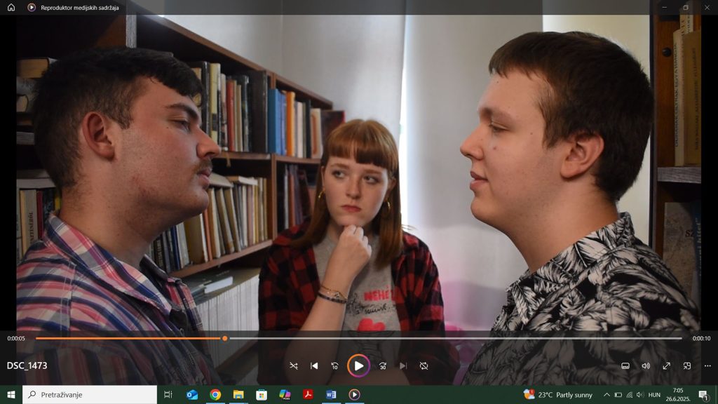The height and width of the screenshot is (404, 718).
Task: Click the seek bar playhead
Action: pos(224,338)
